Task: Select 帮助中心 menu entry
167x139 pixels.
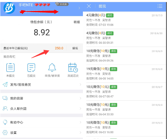Action: click(x=42, y=122)
